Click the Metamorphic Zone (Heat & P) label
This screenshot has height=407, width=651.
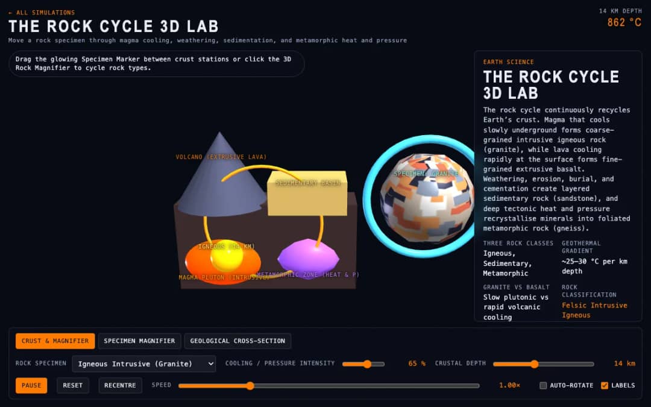pos(308,274)
